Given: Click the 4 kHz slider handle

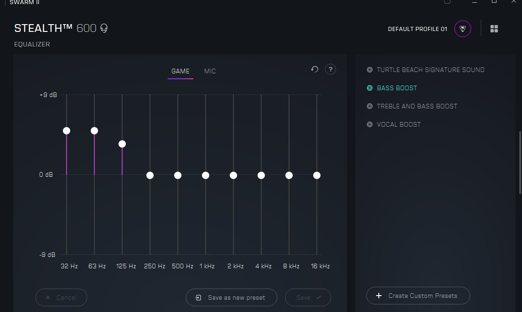Looking at the screenshot, I should point(261,175).
